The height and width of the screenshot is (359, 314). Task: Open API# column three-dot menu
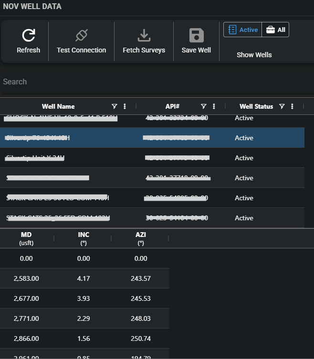coord(214,106)
